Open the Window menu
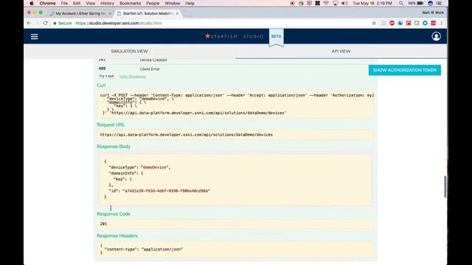The height and width of the screenshot is (265, 472). tap(173, 3)
